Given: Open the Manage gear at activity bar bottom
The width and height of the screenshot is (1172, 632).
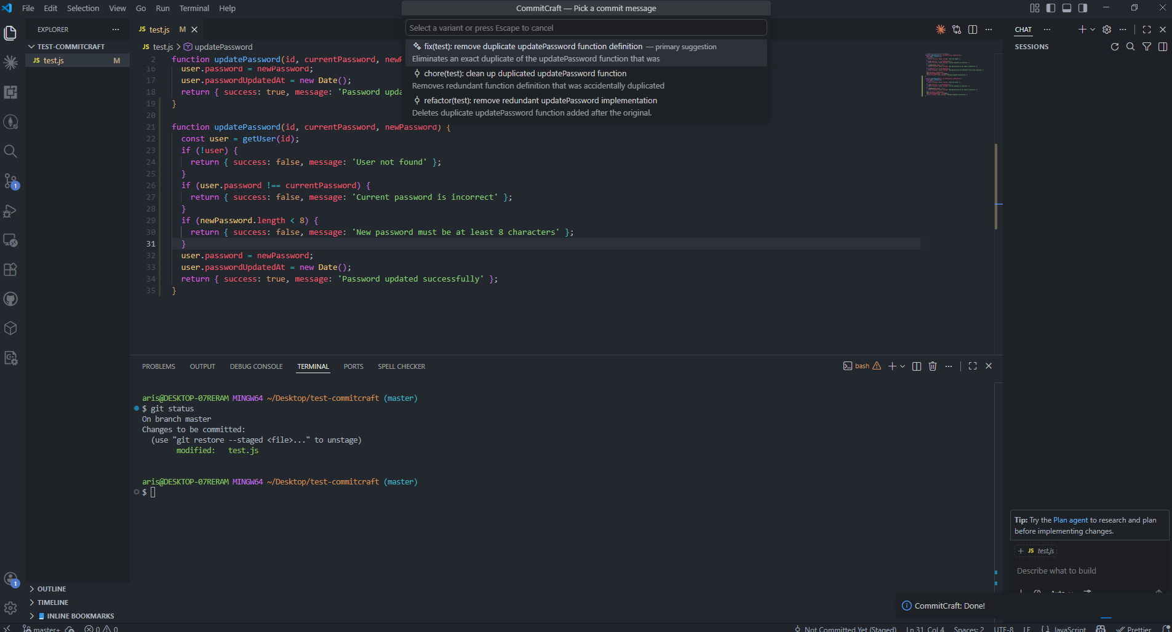Looking at the screenshot, I should point(10,608).
